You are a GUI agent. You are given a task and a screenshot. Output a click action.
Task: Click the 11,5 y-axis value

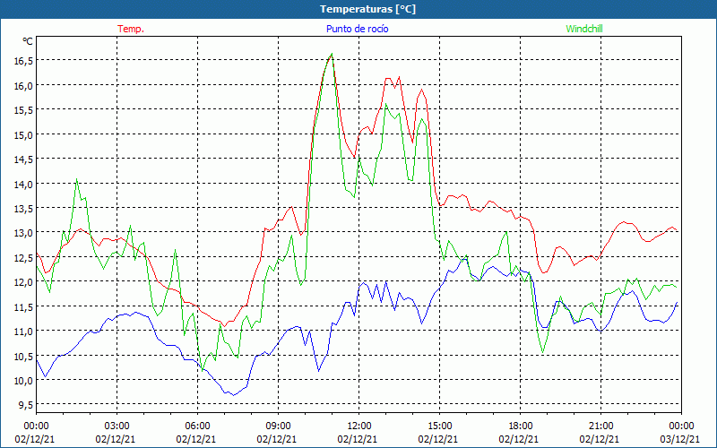tap(23, 306)
